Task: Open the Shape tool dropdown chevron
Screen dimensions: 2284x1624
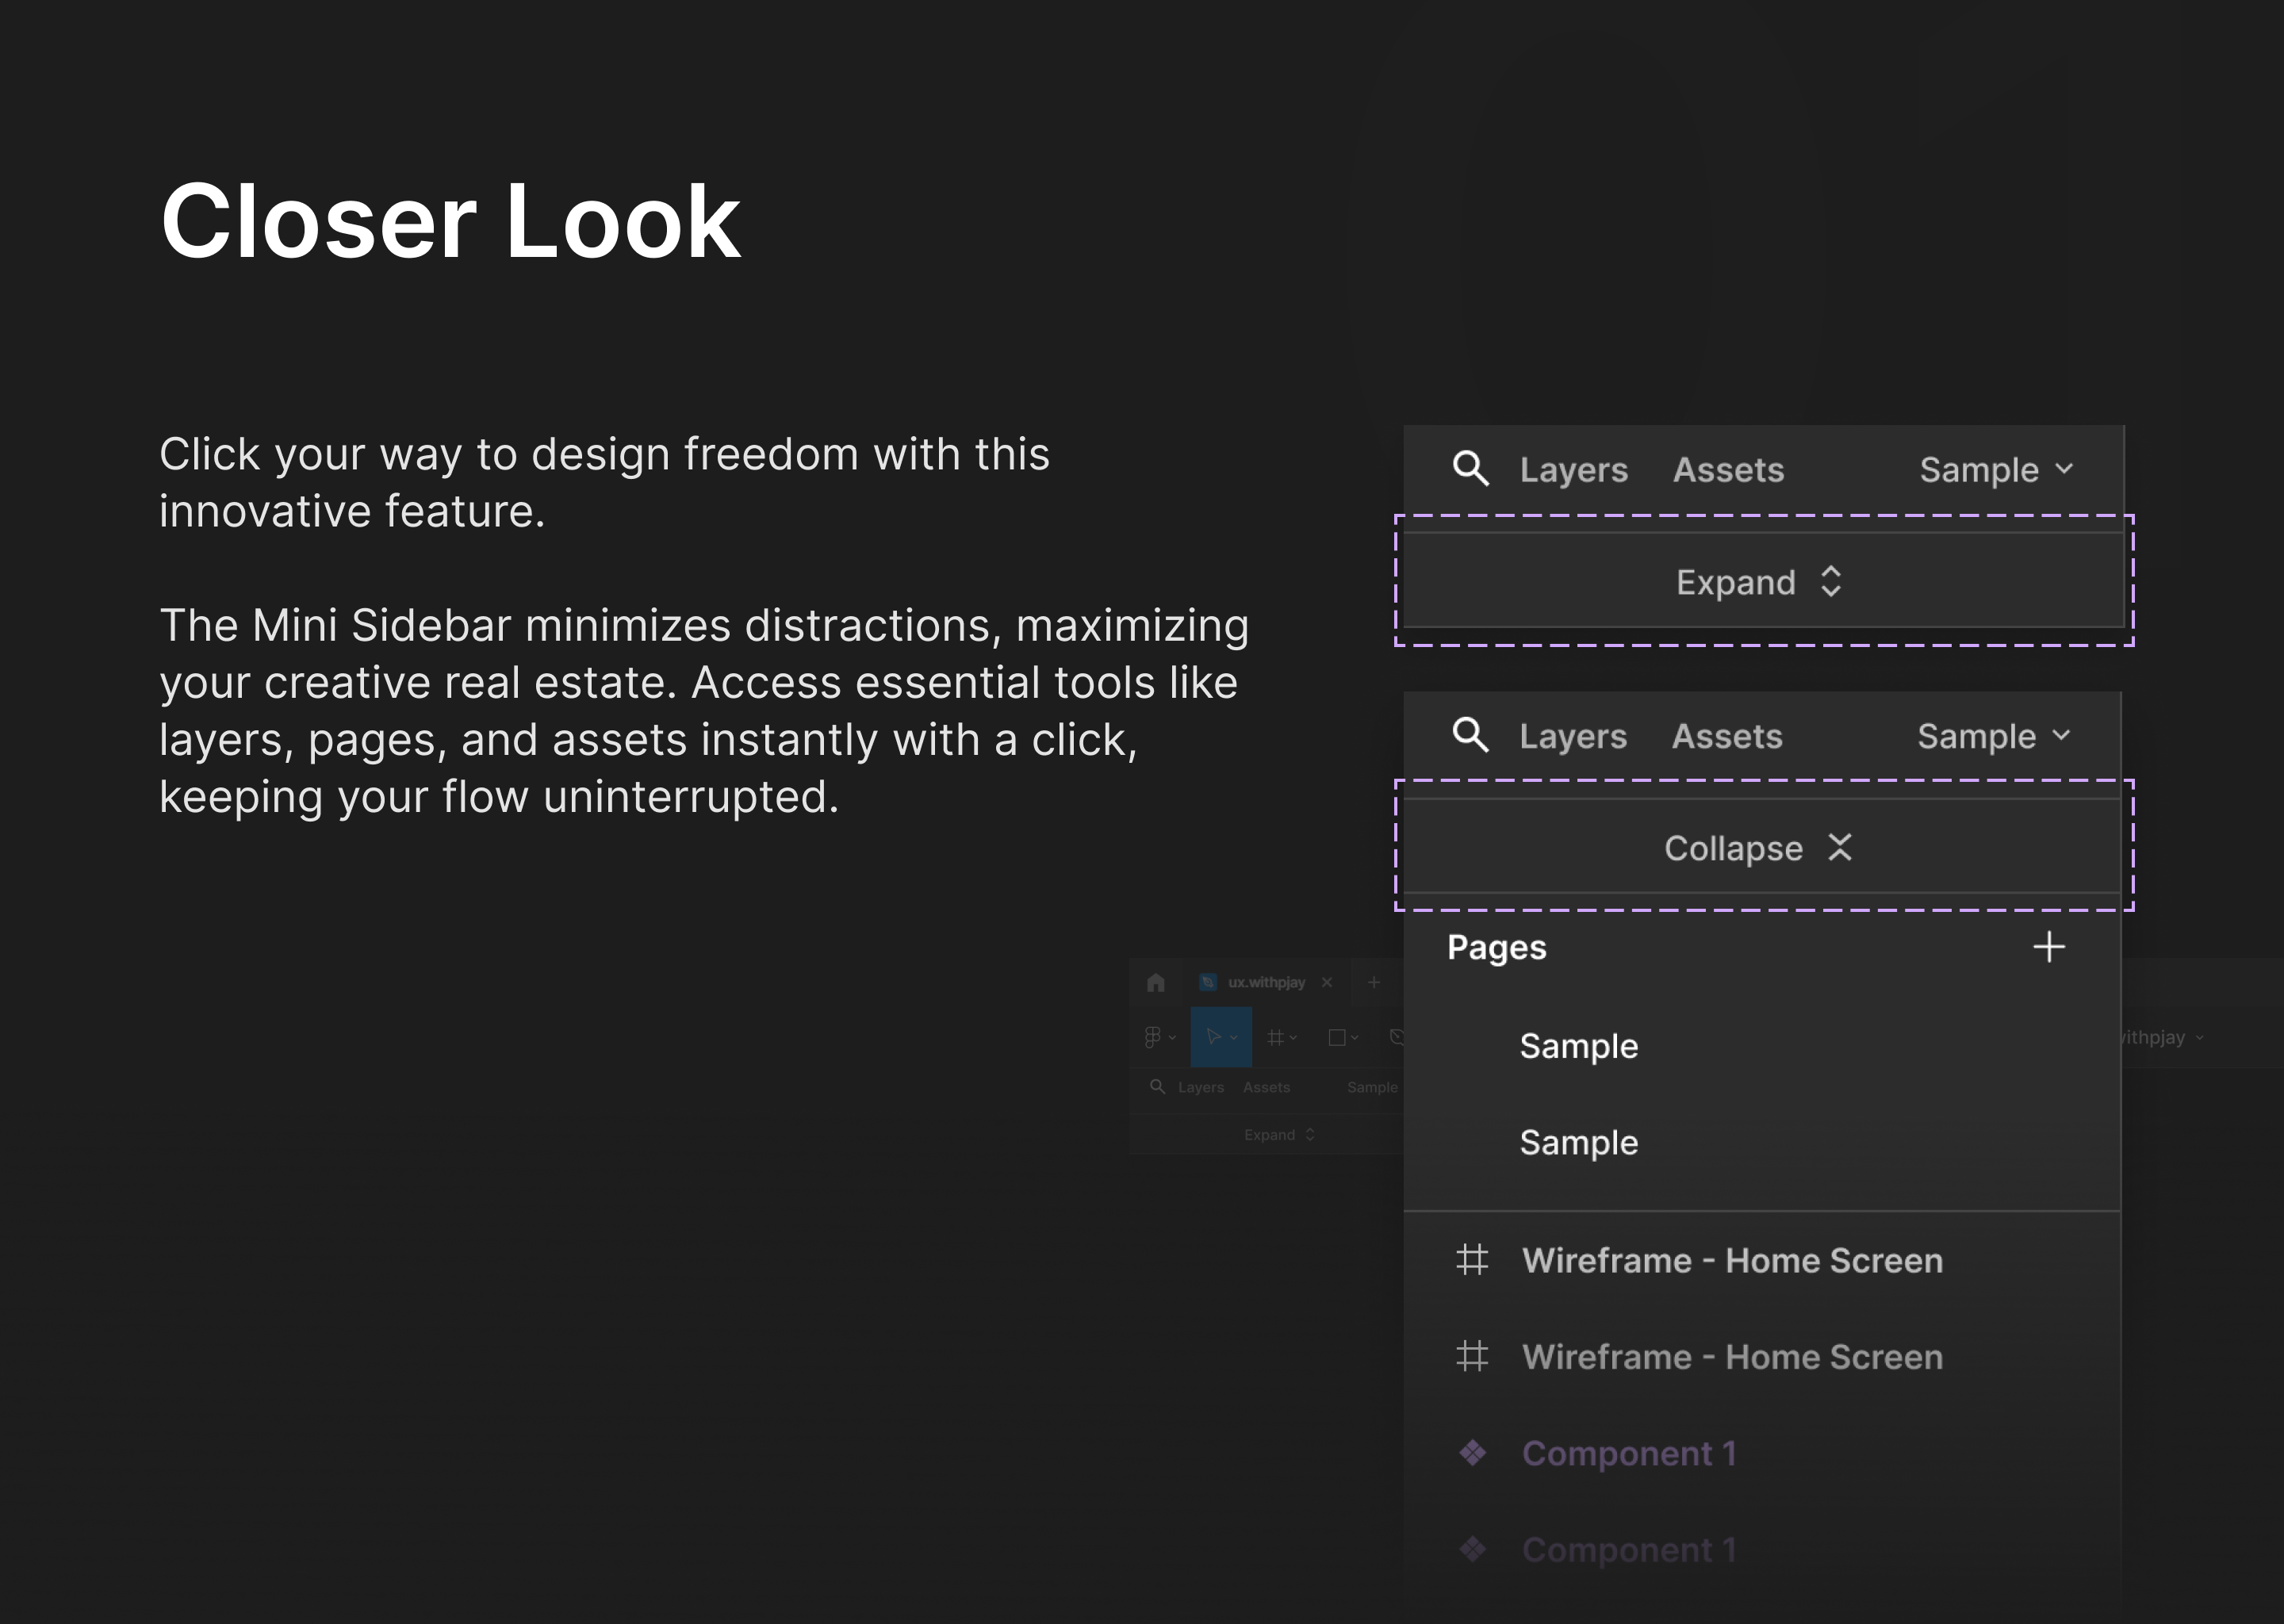Action: (x=1354, y=1038)
